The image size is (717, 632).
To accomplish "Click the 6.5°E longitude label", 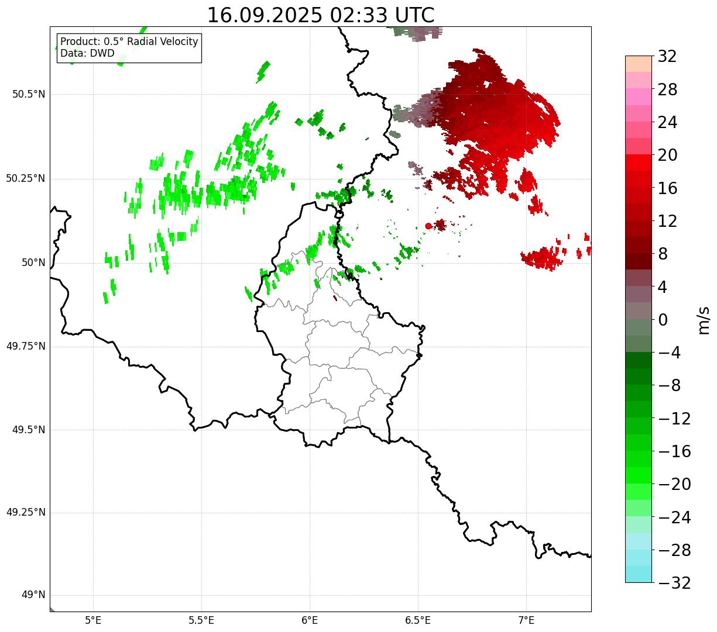I will click(x=418, y=620).
